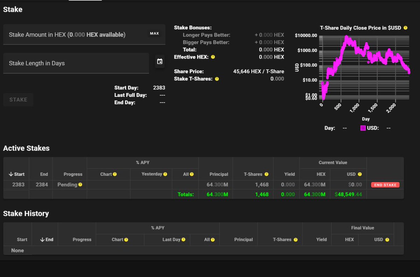Sort Active Stakes by Yield column

click(289, 174)
